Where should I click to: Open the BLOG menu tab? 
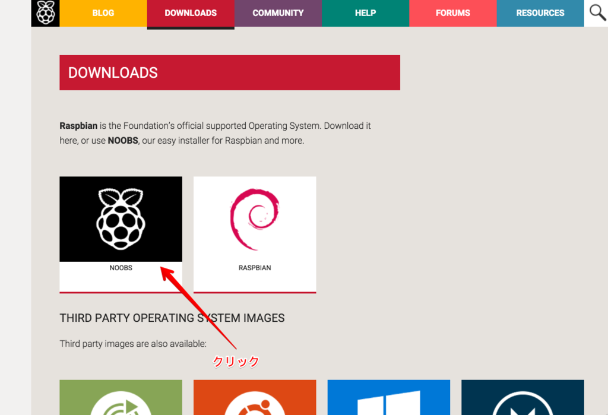tap(103, 13)
